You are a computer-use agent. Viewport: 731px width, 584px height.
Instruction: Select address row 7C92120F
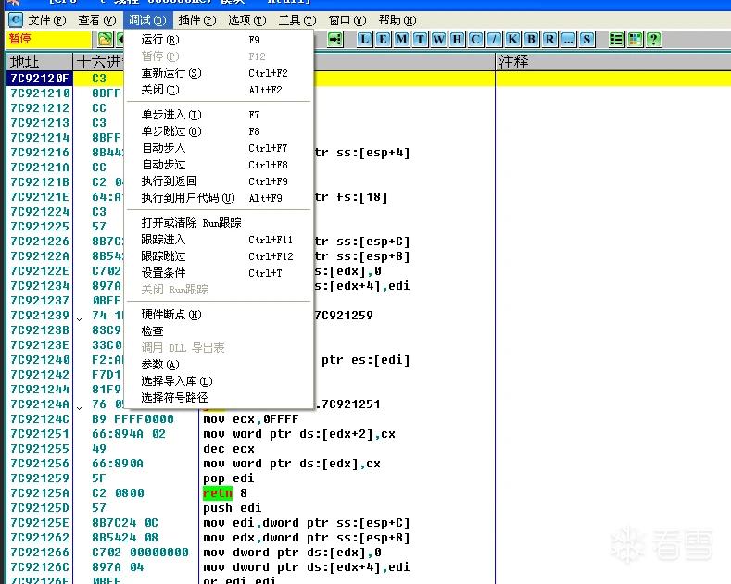[39, 79]
